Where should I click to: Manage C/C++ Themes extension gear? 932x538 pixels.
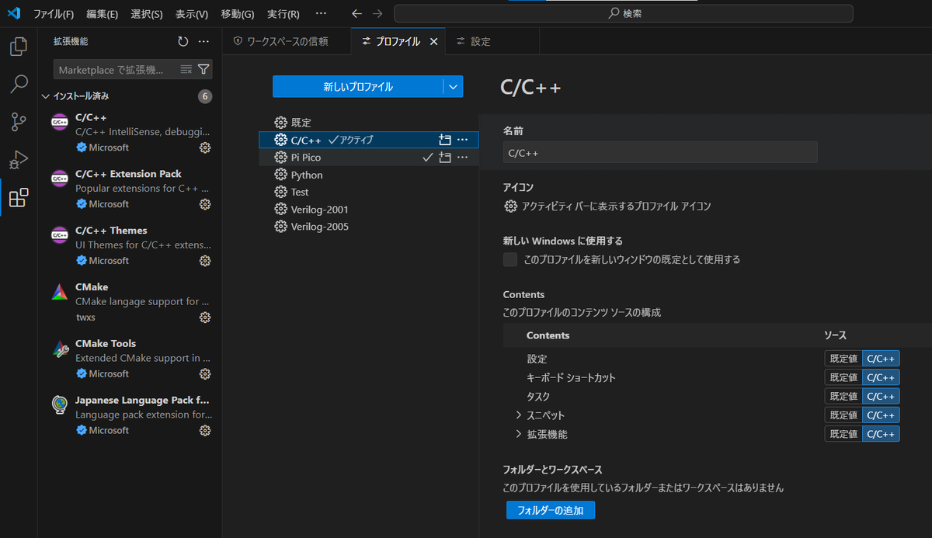205,261
